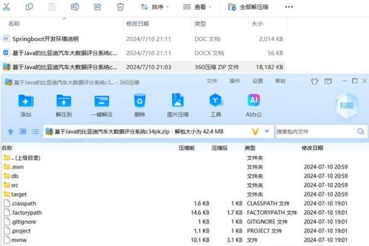The height and width of the screenshot is (246, 369).
Task: Sort Explorer list by 名称 column
Action: pos(14,23)
